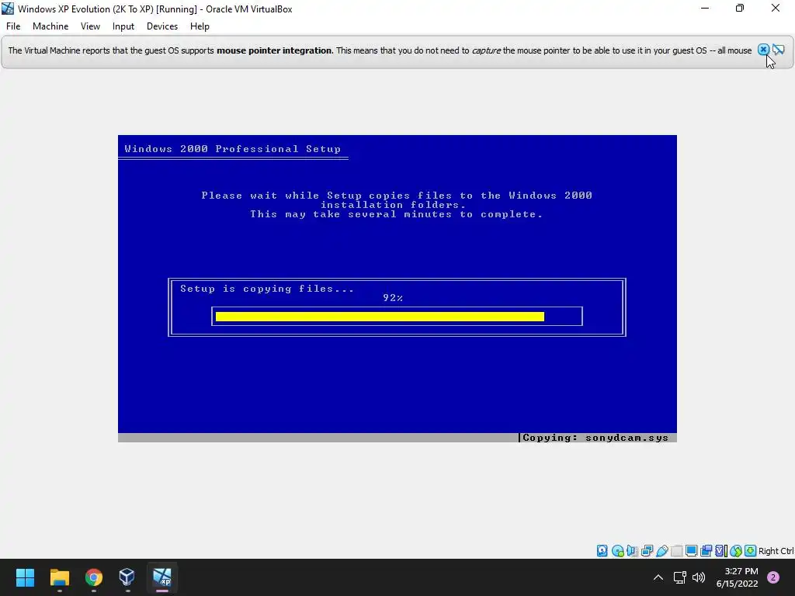795x596 pixels.
Task: Open the View menu
Action: click(x=90, y=26)
